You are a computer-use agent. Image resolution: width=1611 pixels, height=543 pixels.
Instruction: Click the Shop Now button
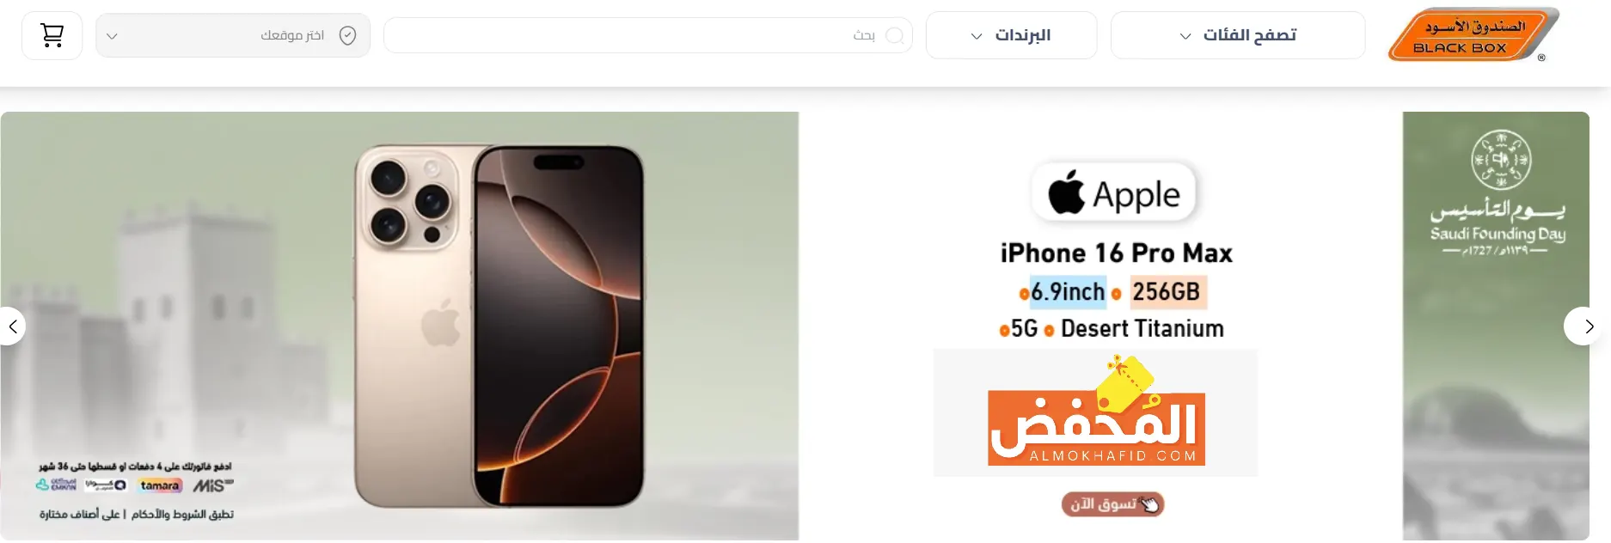1112,504
